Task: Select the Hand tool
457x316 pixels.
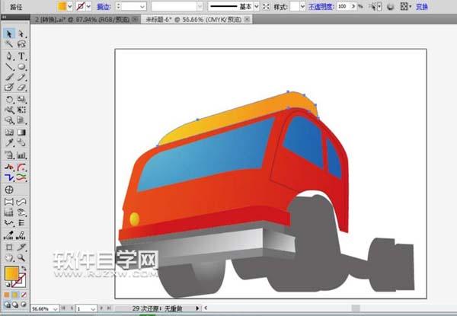Action: pos(9,257)
